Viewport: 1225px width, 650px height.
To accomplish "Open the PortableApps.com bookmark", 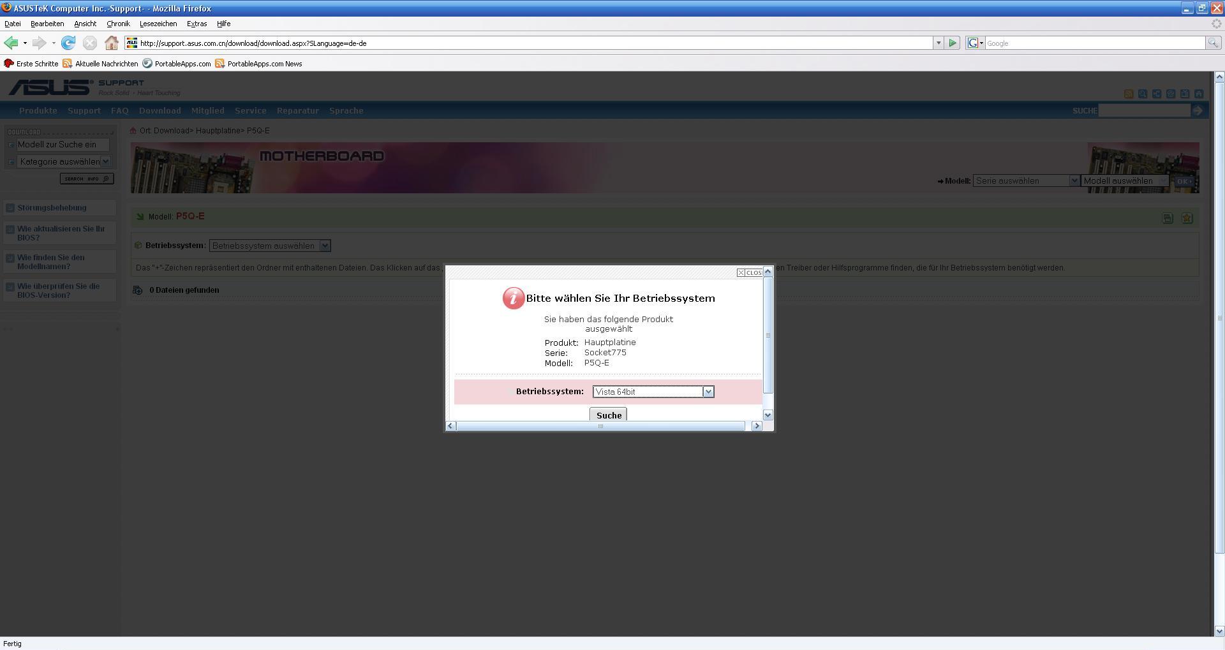I will (x=177, y=64).
